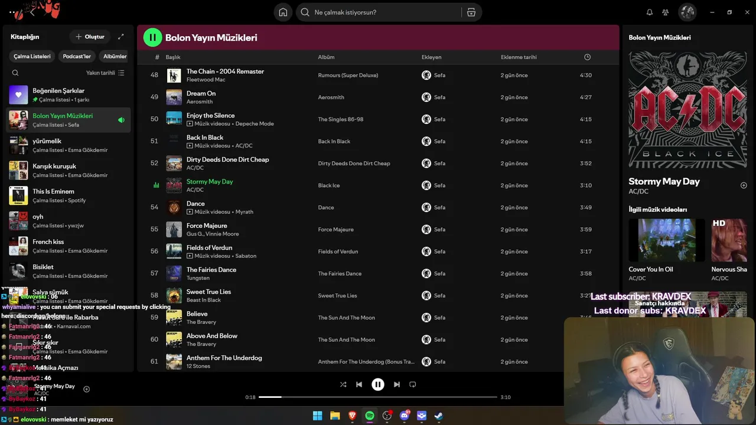Viewport: 756px width, 425px height.
Task: Click the Oluştur create button
Action: pyautogui.click(x=90, y=37)
